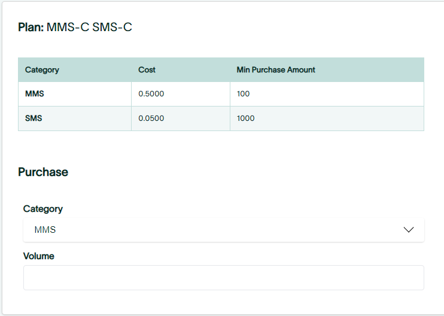Screen dimensions: 444x316
Task: Select the Category column header
Action: click(42, 69)
